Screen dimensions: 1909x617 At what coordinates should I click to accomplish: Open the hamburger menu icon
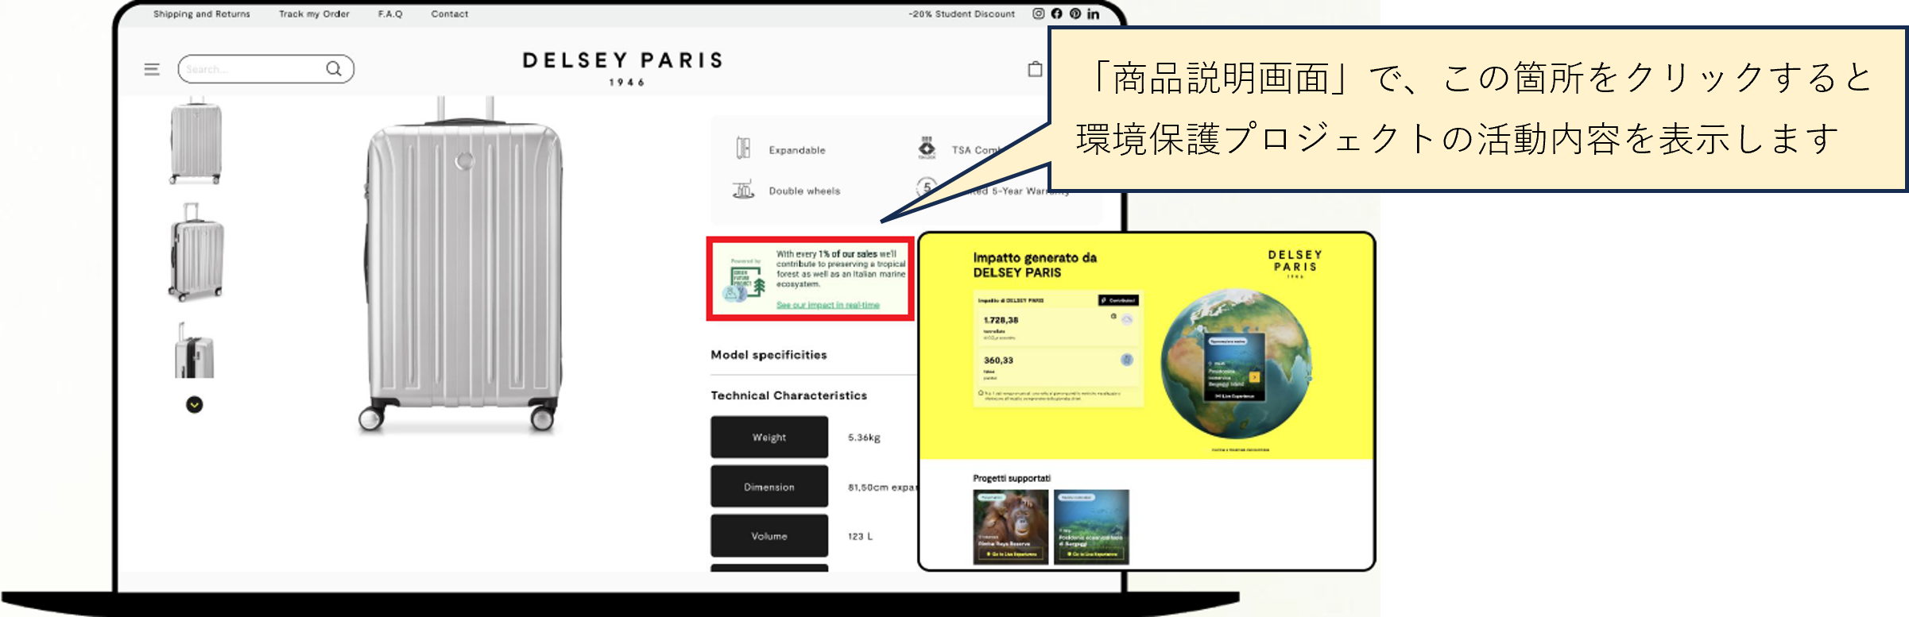(x=152, y=70)
